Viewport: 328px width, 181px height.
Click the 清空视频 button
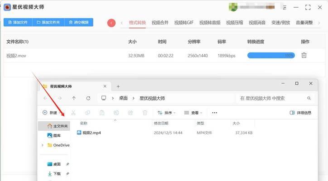tap(79, 22)
